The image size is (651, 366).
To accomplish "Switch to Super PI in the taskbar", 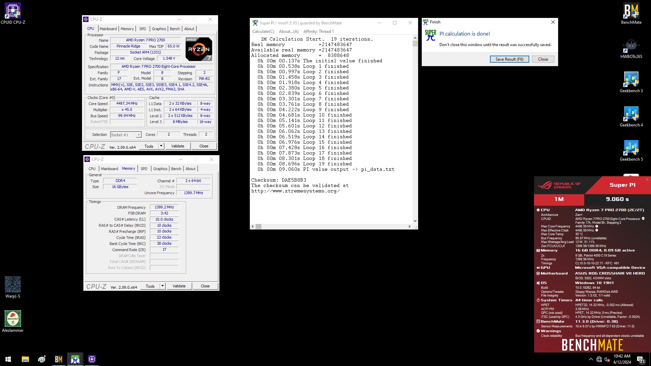I will pos(75,359).
